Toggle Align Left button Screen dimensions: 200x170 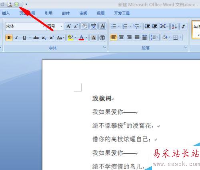tap(114, 37)
